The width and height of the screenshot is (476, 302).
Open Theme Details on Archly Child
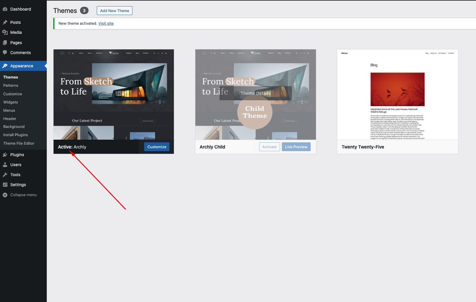point(256,93)
